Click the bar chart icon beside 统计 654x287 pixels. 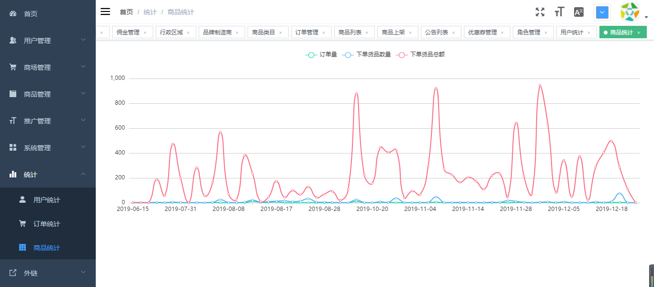[x=13, y=175]
